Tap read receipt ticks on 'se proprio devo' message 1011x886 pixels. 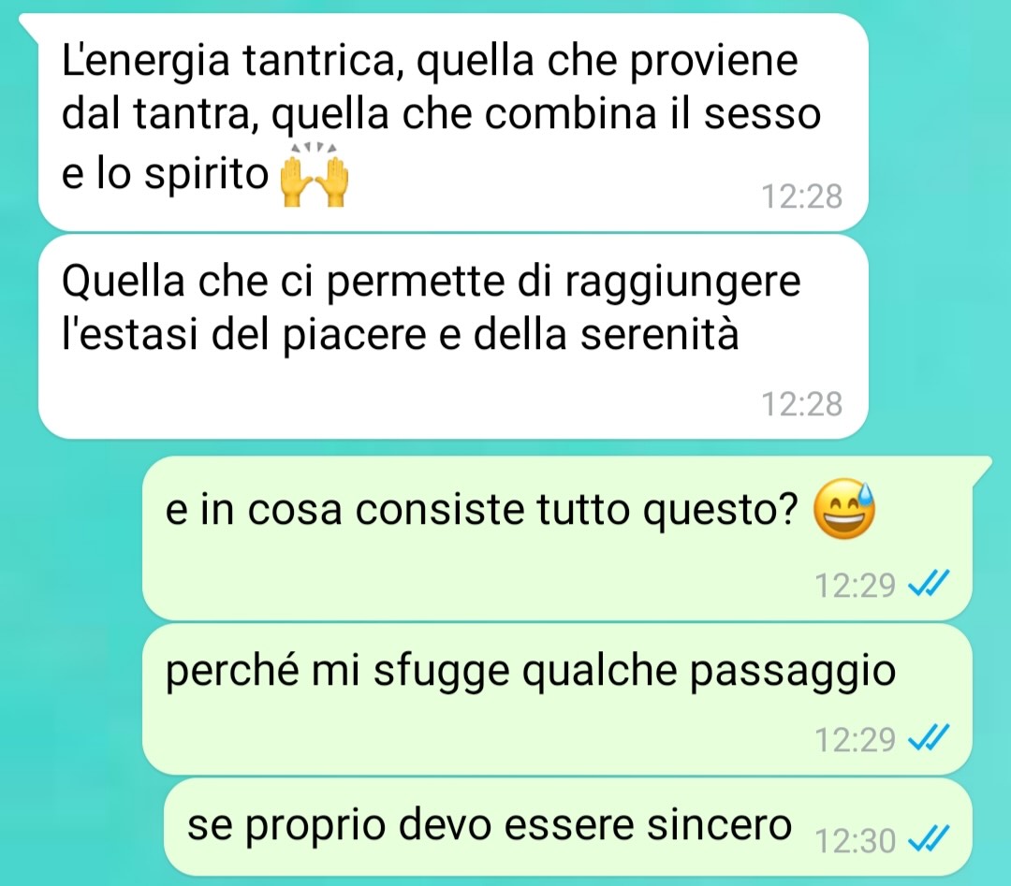pos(929,839)
